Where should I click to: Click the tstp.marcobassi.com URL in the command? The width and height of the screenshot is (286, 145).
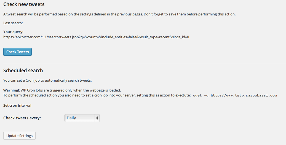[244, 95]
